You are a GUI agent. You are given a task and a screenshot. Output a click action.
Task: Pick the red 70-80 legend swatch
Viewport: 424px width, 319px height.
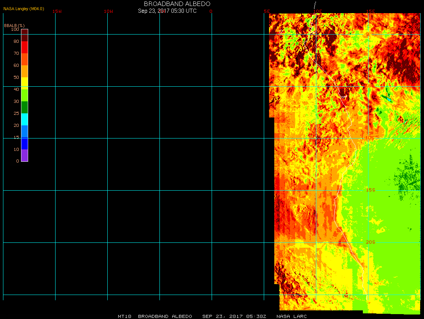[x=24, y=47]
